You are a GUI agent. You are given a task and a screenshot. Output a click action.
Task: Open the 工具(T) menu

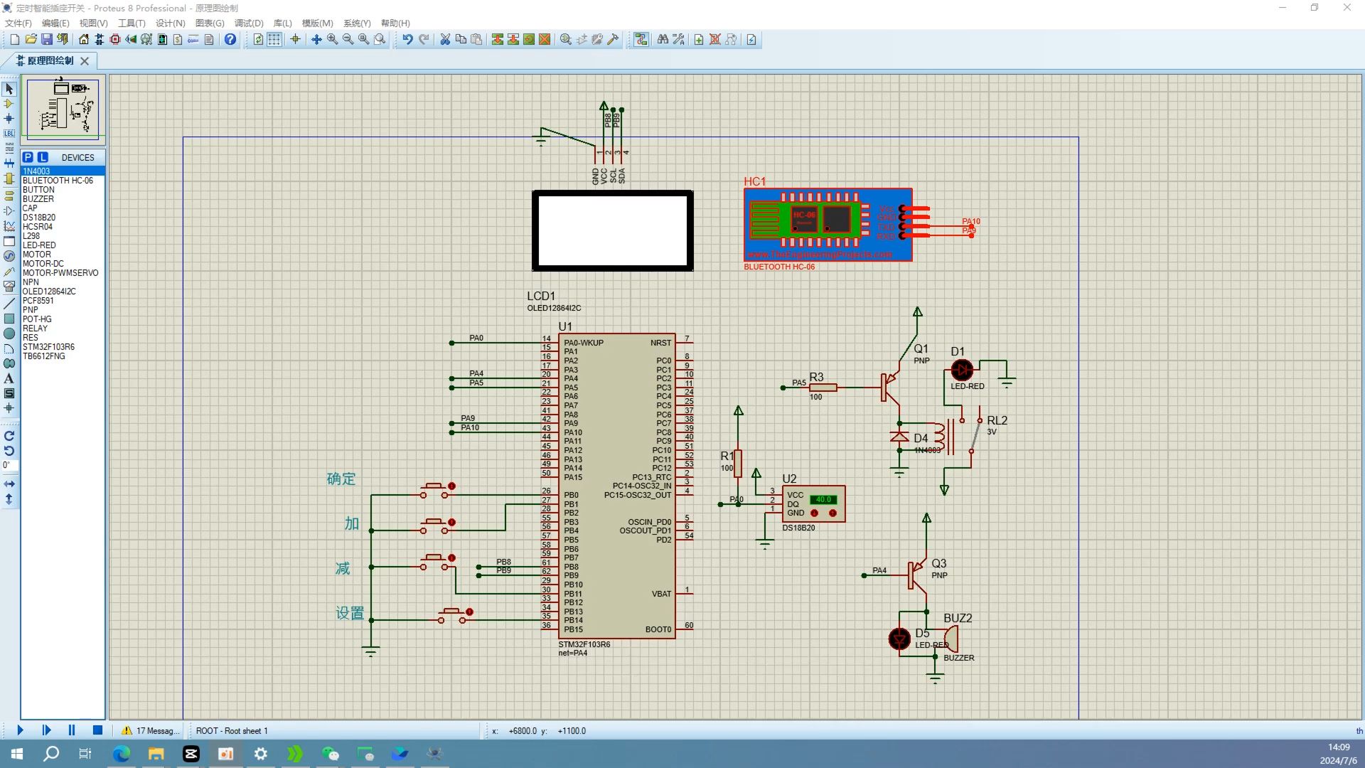(132, 23)
